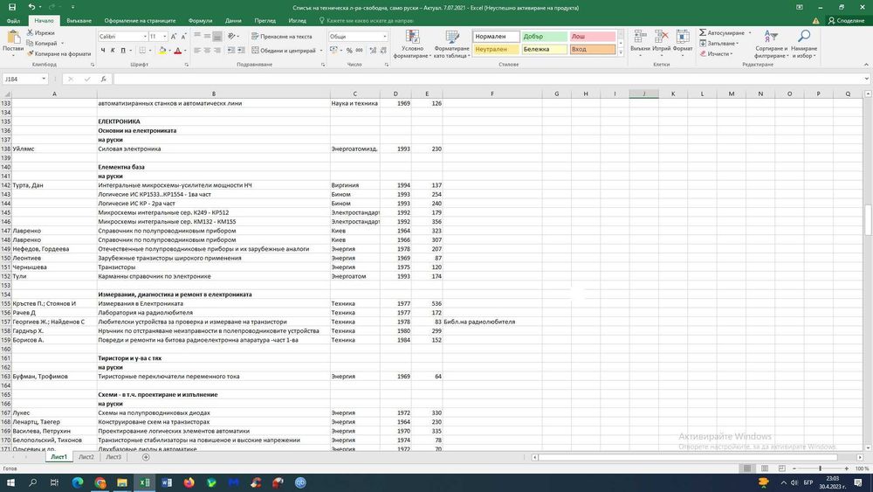Expand cell styles gallery more arrow

[x=621, y=52]
